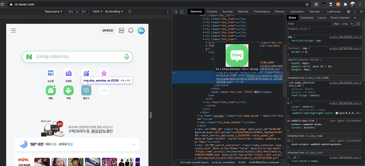Show more style pane tabs chevron
This screenshot has height=166, width=365.
pyautogui.click(x=355, y=18)
